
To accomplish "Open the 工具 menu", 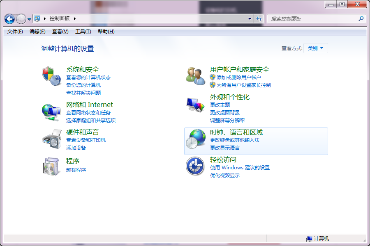I will 82,32.
